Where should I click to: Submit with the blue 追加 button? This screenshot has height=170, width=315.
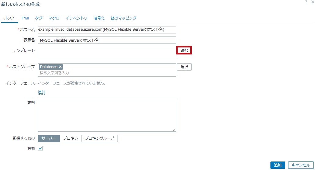point(278,165)
